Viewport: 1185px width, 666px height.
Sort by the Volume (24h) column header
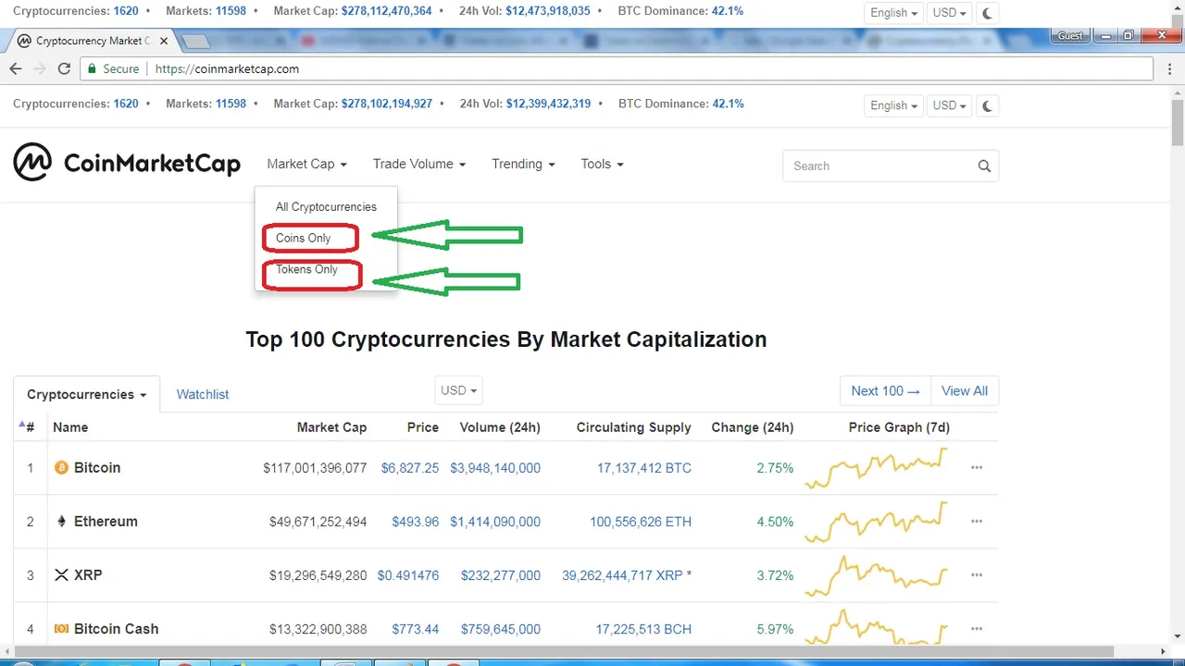[500, 427]
